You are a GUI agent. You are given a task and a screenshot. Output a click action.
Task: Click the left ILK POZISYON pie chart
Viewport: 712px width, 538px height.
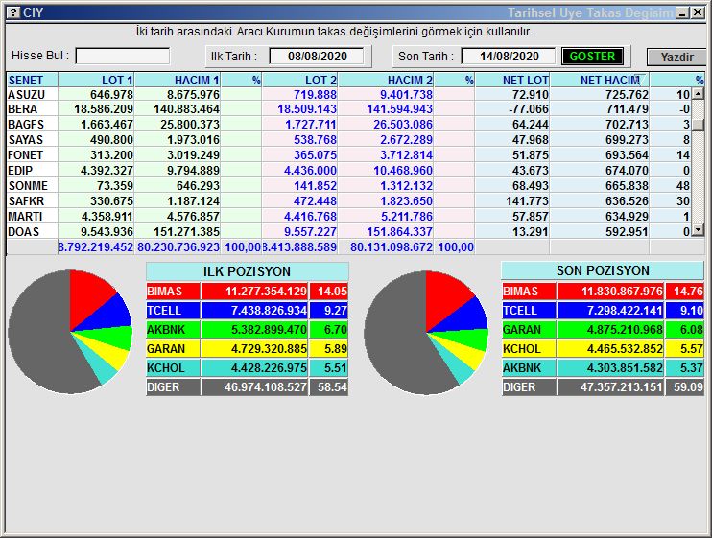(70, 332)
